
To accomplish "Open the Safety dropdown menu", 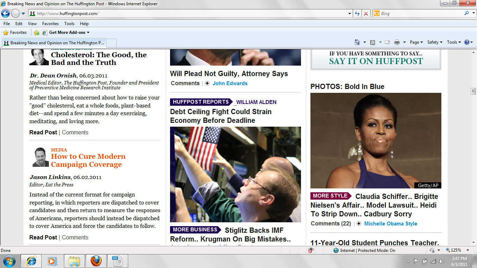I will pos(435,42).
